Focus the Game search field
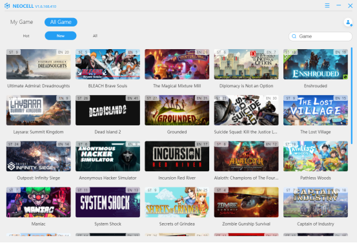Image resolution: width=357 pixels, height=243 pixels. (x=320, y=36)
